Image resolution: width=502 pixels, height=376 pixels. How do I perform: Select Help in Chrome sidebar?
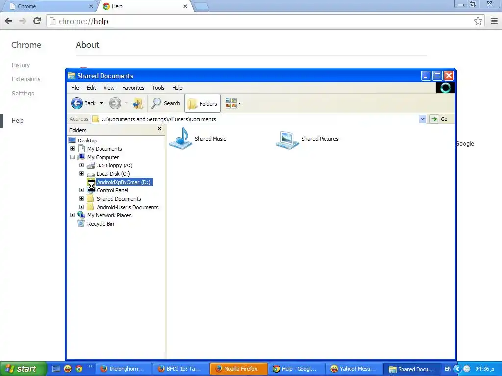coord(17,120)
